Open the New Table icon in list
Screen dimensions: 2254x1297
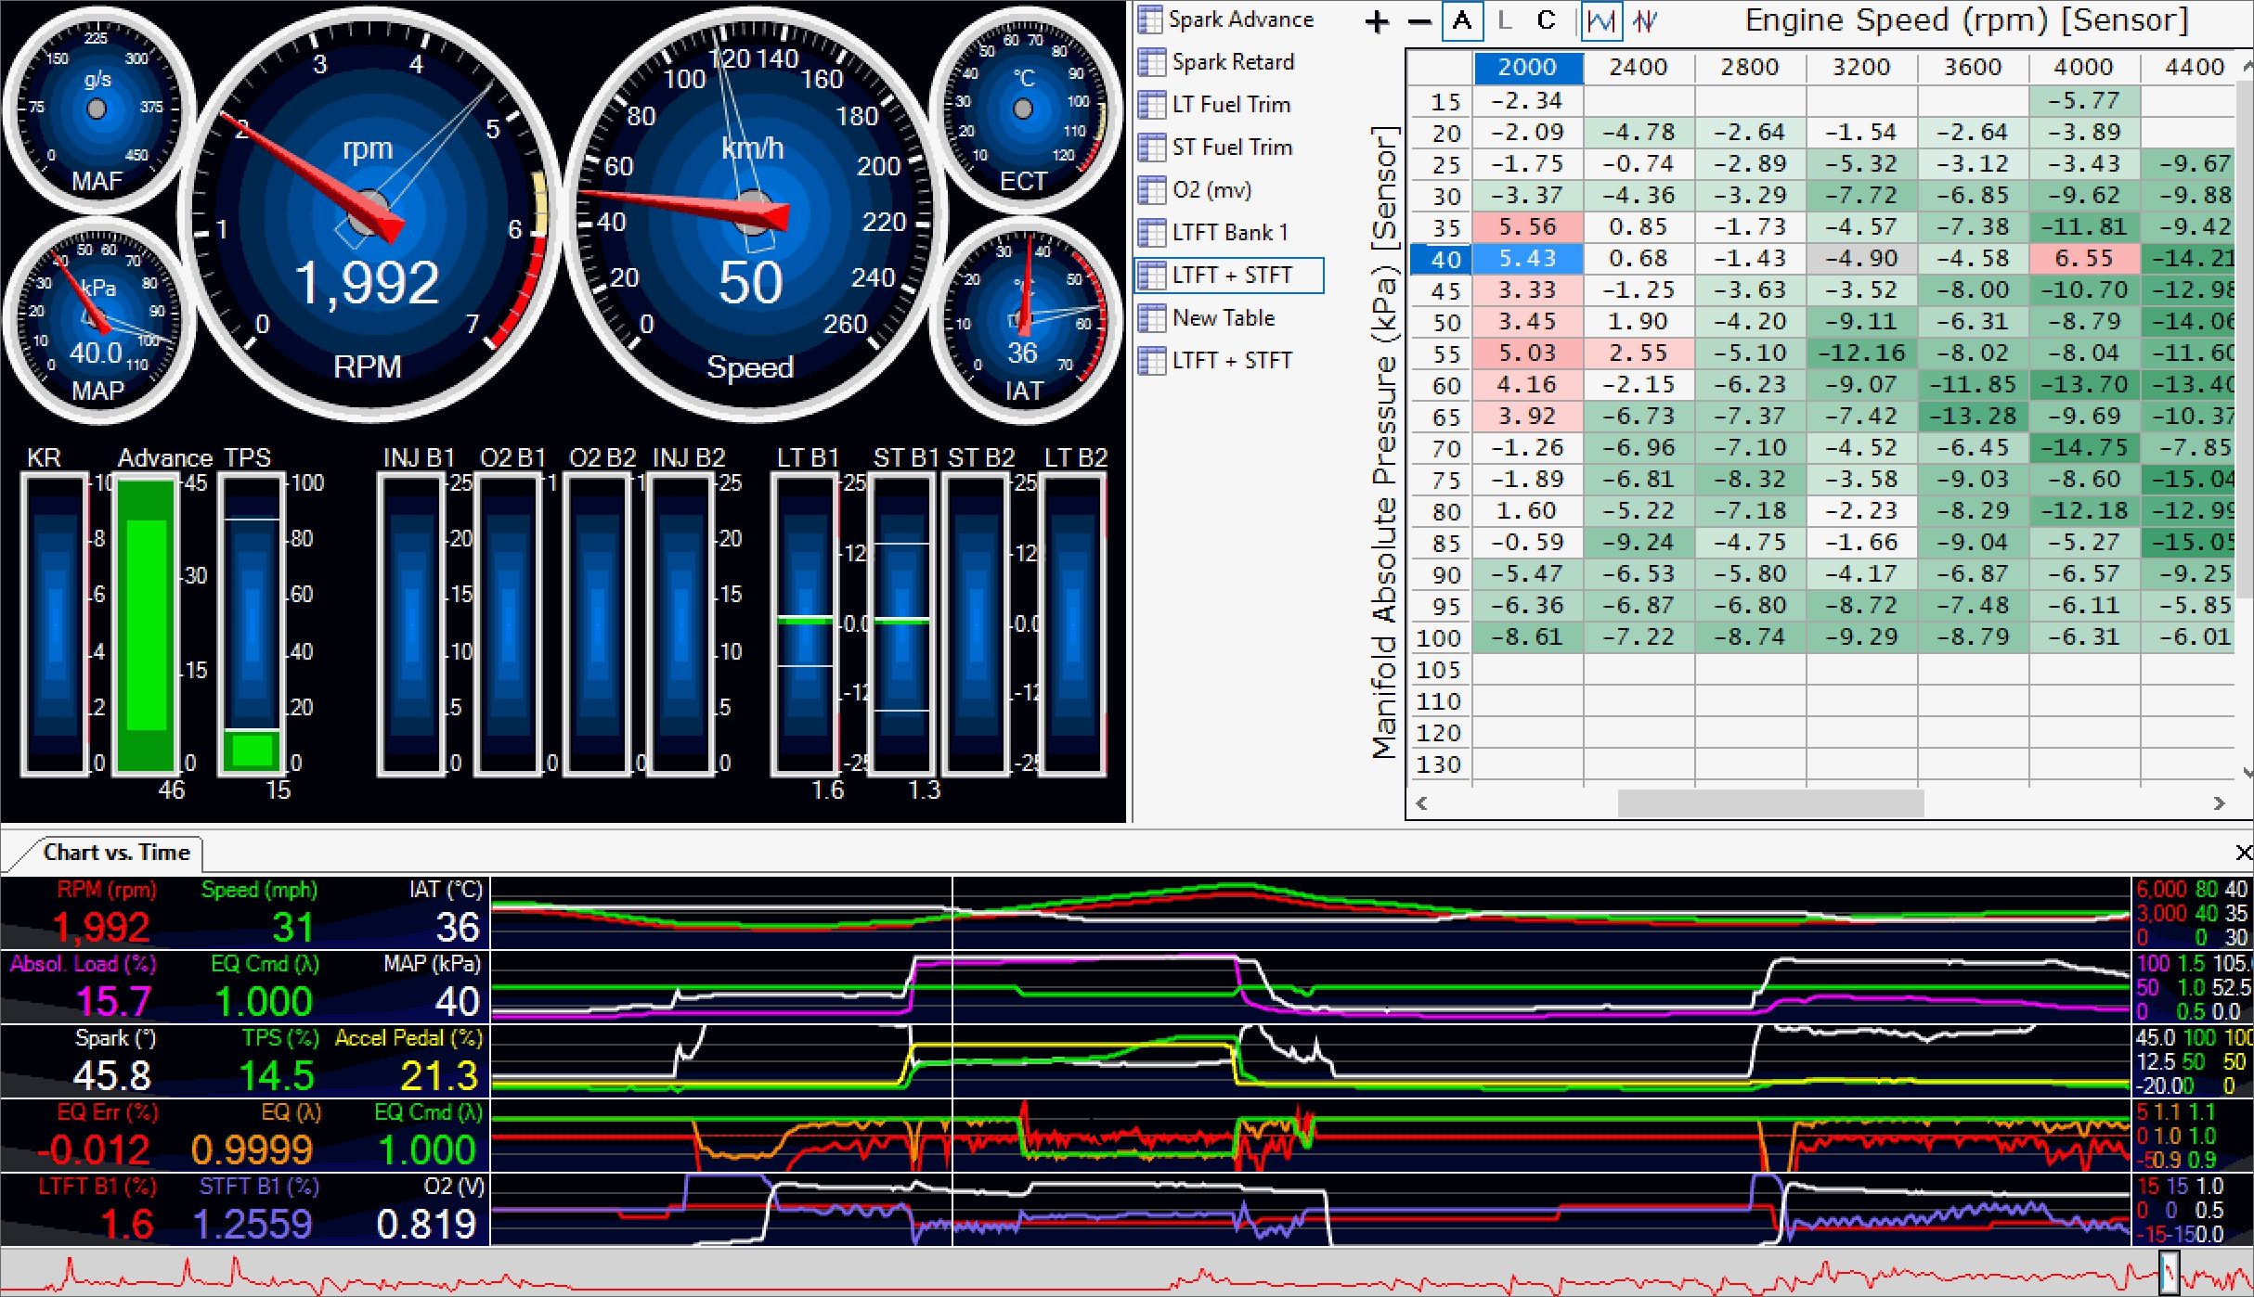(1152, 318)
